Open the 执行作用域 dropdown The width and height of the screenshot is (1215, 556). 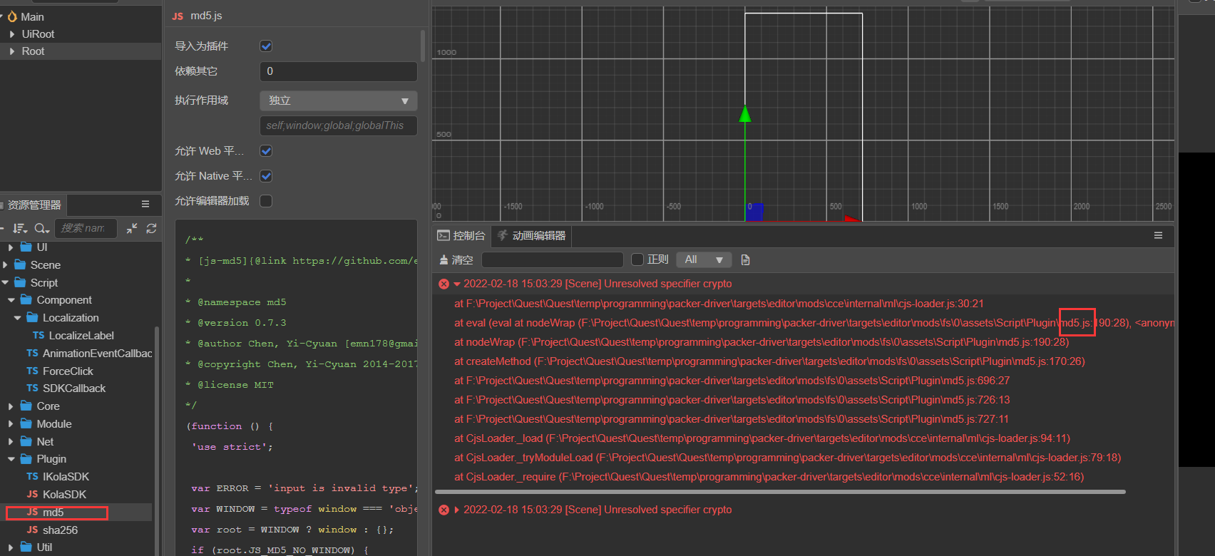click(339, 101)
